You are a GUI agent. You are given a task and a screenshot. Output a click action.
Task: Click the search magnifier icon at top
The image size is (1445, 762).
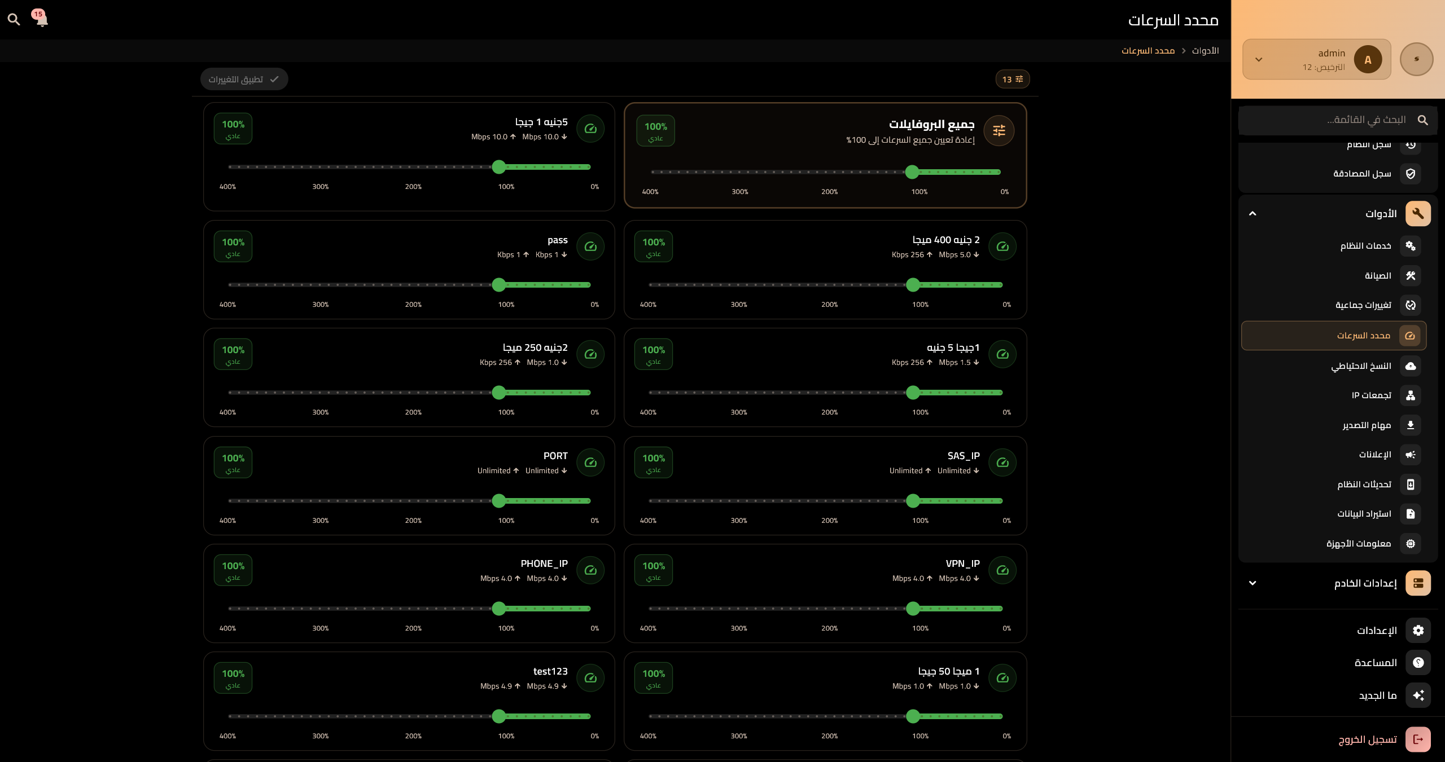pyautogui.click(x=14, y=20)
